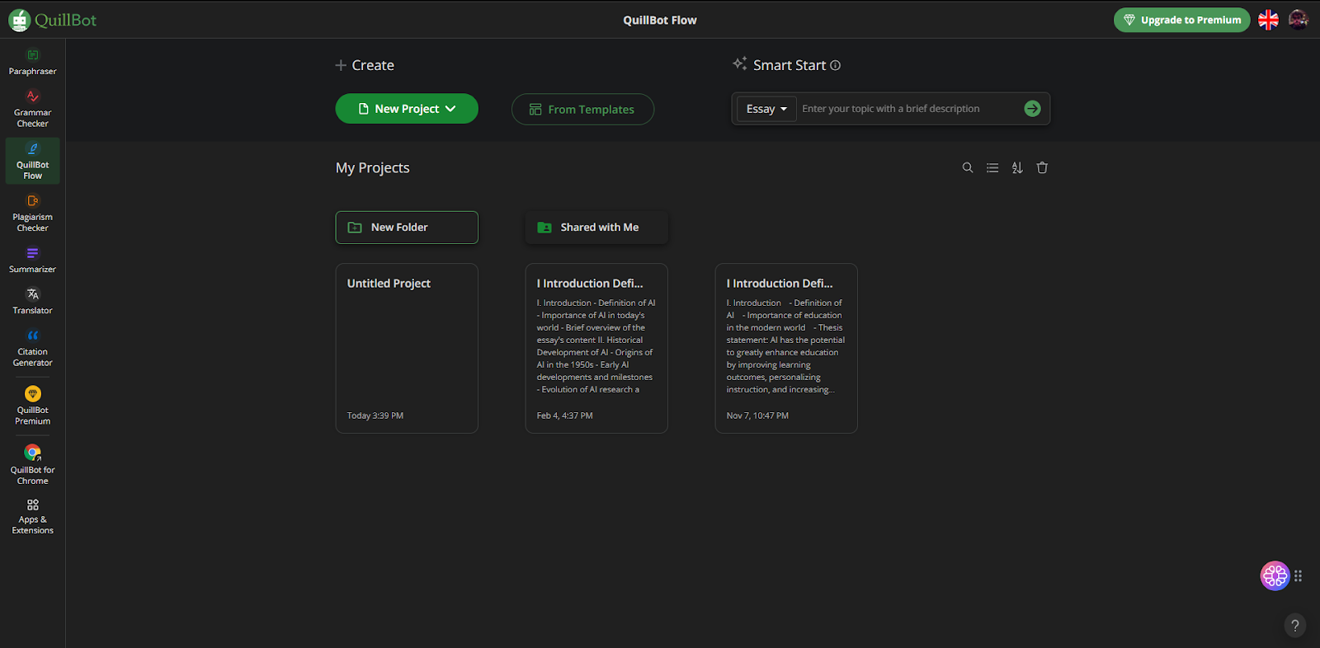Open Grammar Checker from sidebar

click(32, 109)
